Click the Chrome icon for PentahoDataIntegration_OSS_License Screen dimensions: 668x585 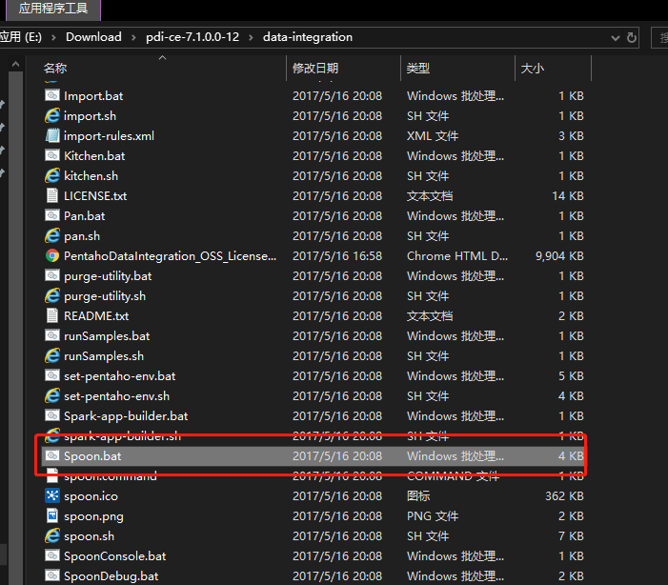(x=52, y=255)
